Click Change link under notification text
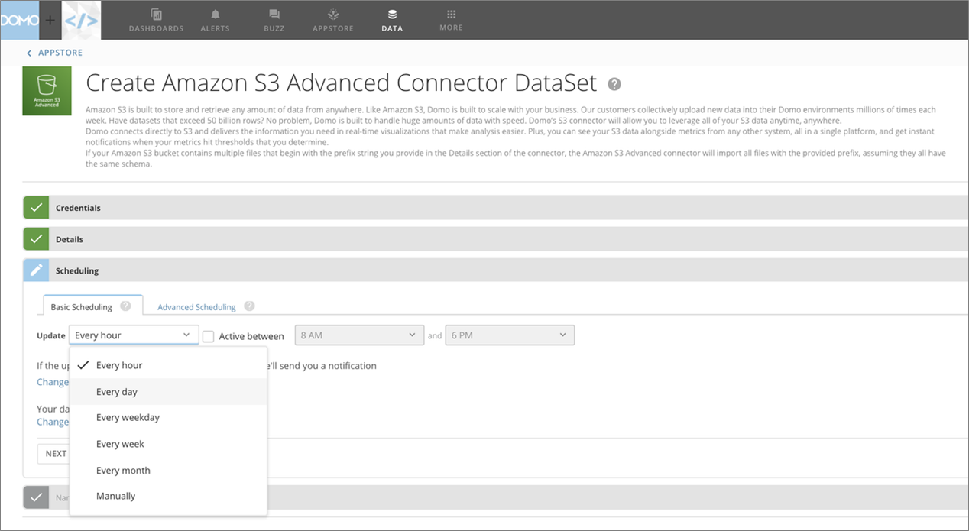Screen dimensions: 969x531 point(53,382)
